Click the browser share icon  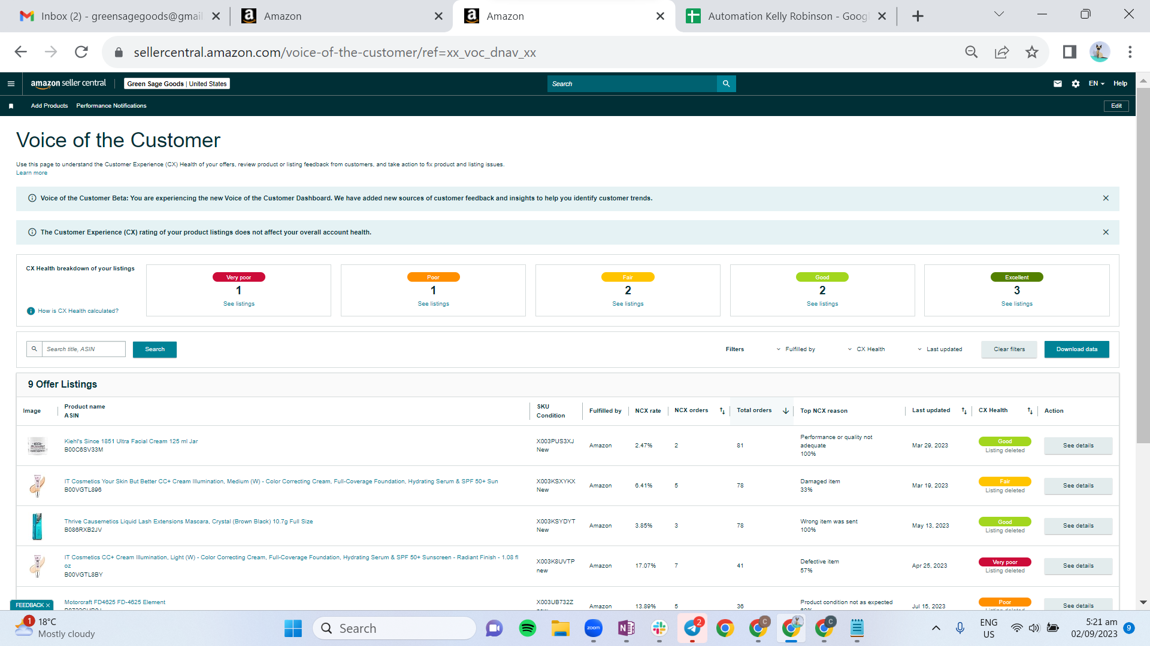[x=1001, y=52]
